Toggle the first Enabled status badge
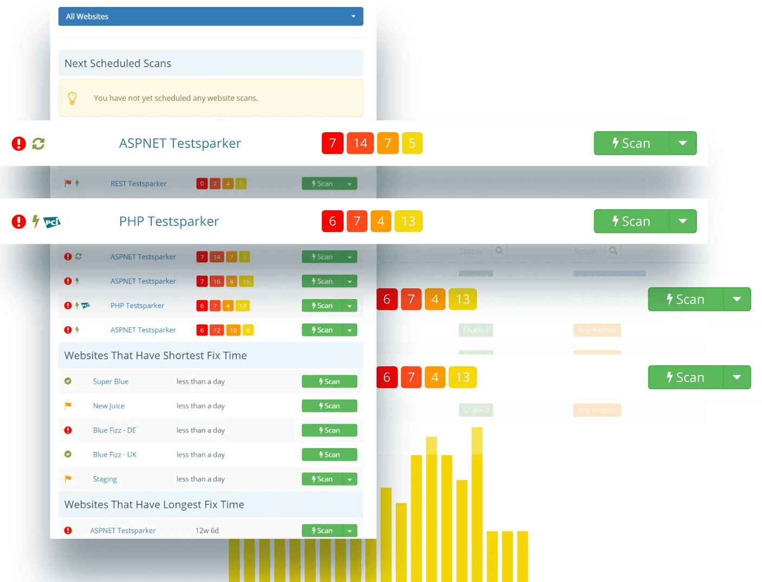 point(475,329)
